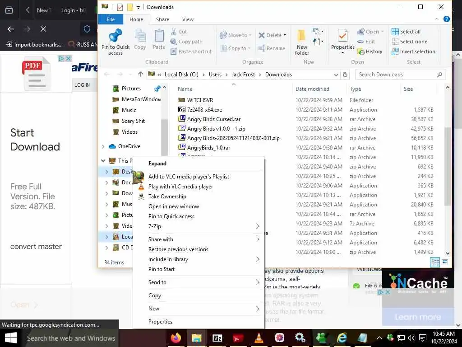The image size is (462, 347).
Task: Click LOG IN on the web page
Action: (x=82, y=85)
